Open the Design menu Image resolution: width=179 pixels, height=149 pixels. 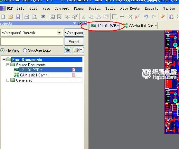[x=95, y=9]
